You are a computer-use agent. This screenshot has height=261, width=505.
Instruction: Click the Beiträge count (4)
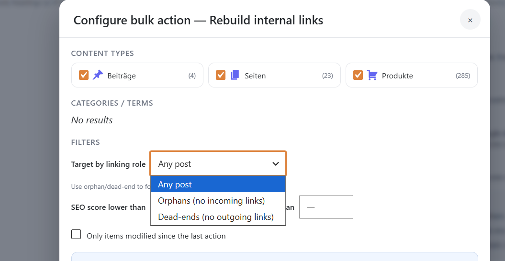(192, 76)
